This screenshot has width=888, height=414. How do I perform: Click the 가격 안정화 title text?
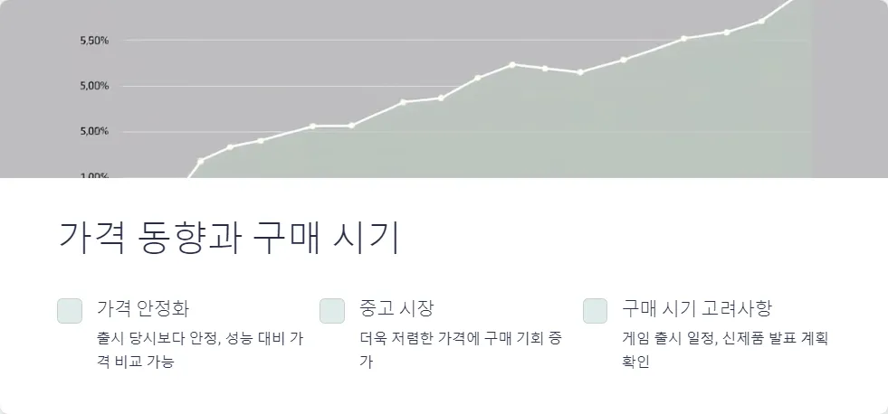tap(143, 308)
